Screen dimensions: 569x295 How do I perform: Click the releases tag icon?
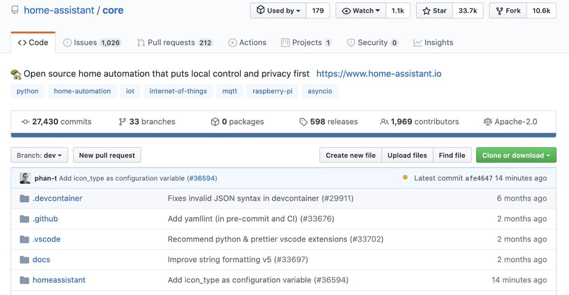[303, 122]
